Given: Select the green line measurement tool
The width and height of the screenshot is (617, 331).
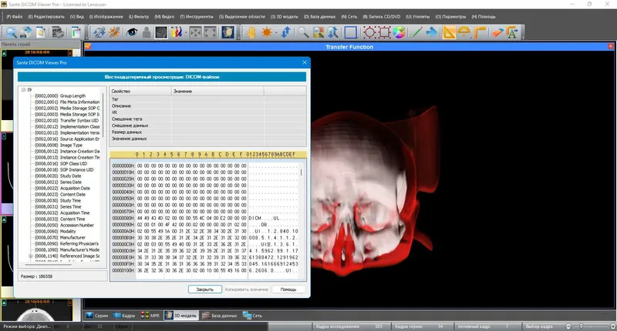Looking at the screenshot, I should pyautogui.click(x=416, y=32).
